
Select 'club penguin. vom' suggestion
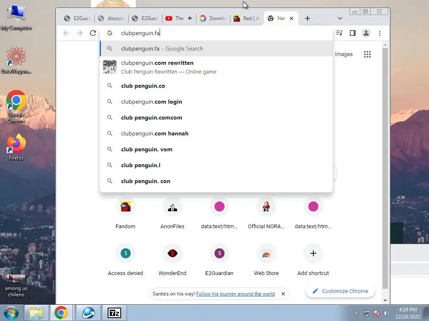point(216,149)
